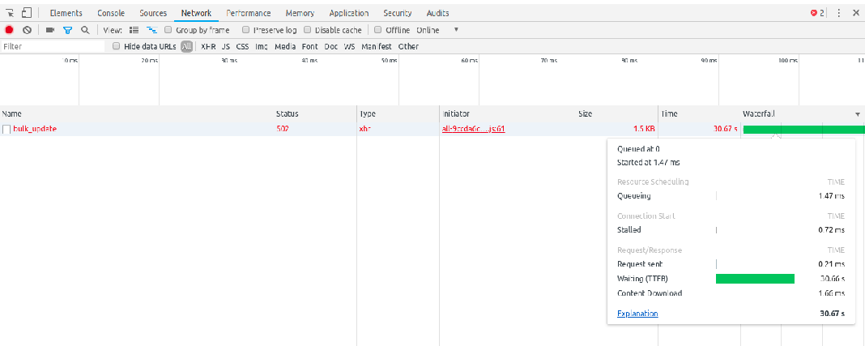Viewport: 865px width, 346px height.
Task: Click the red error count indicator
Action: pos(817,13)
